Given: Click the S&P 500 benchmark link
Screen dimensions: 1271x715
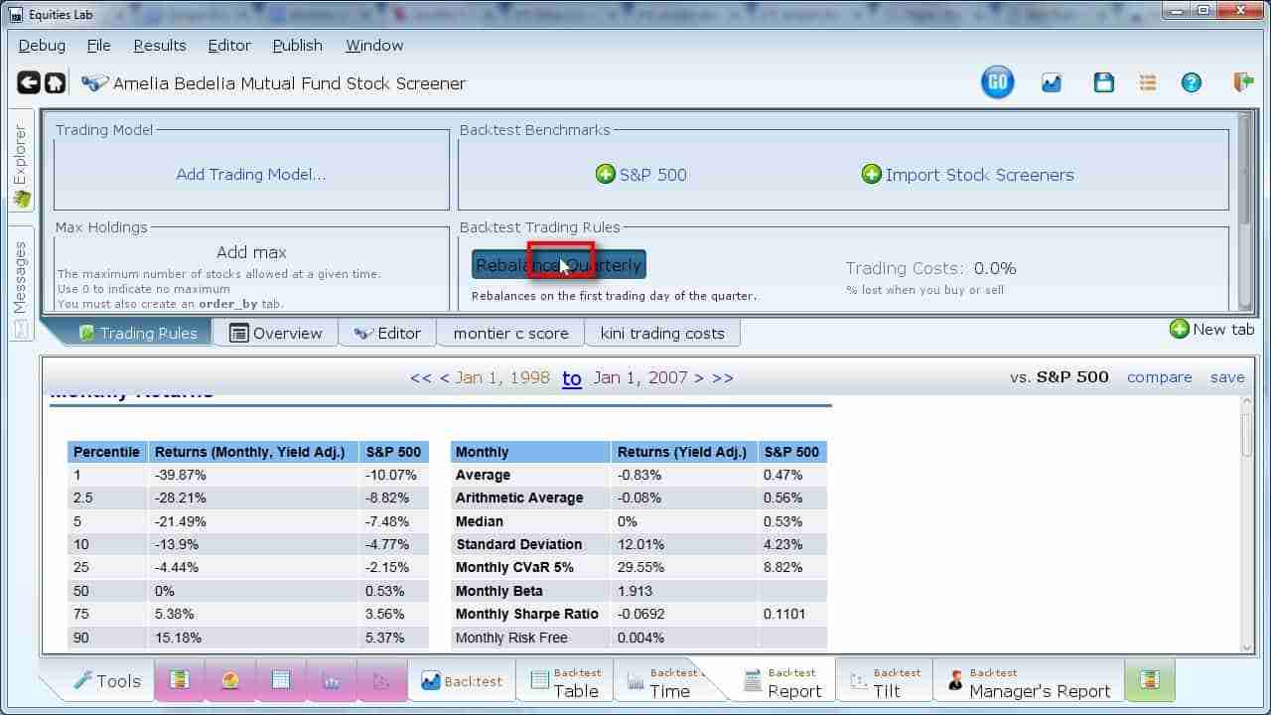Looking at the screenshot, I should coord(652,175).
